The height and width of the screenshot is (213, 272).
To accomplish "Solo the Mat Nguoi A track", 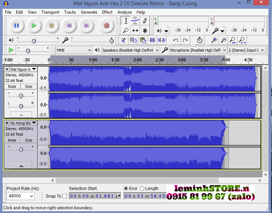I will (x=29, y=86).
